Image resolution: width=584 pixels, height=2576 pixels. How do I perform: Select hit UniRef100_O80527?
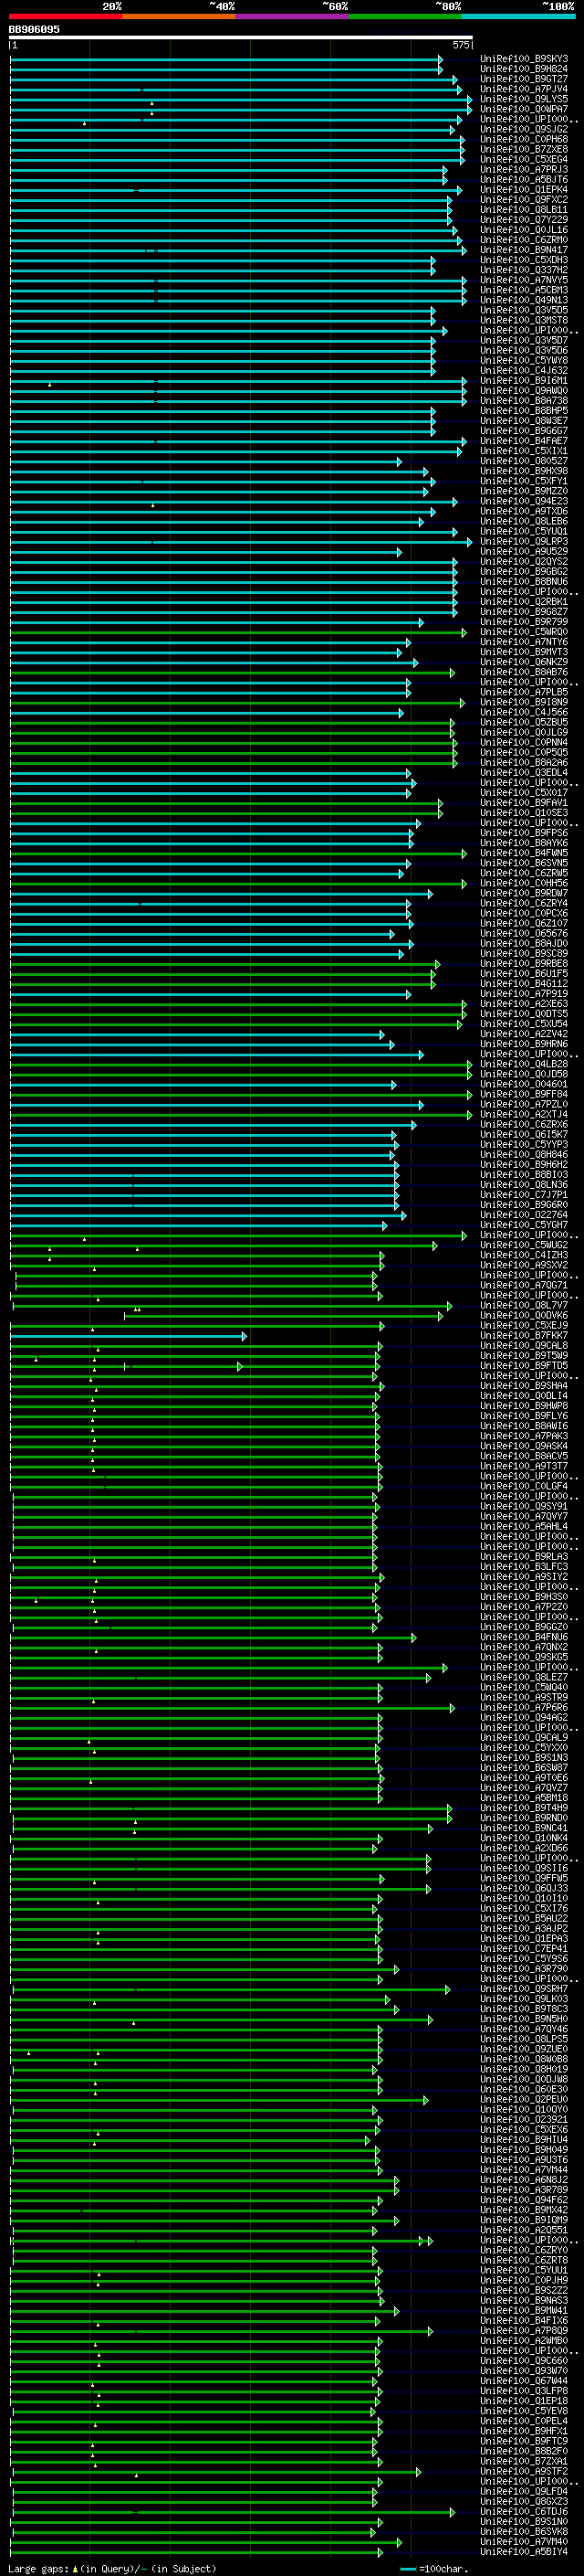(524, 461)
